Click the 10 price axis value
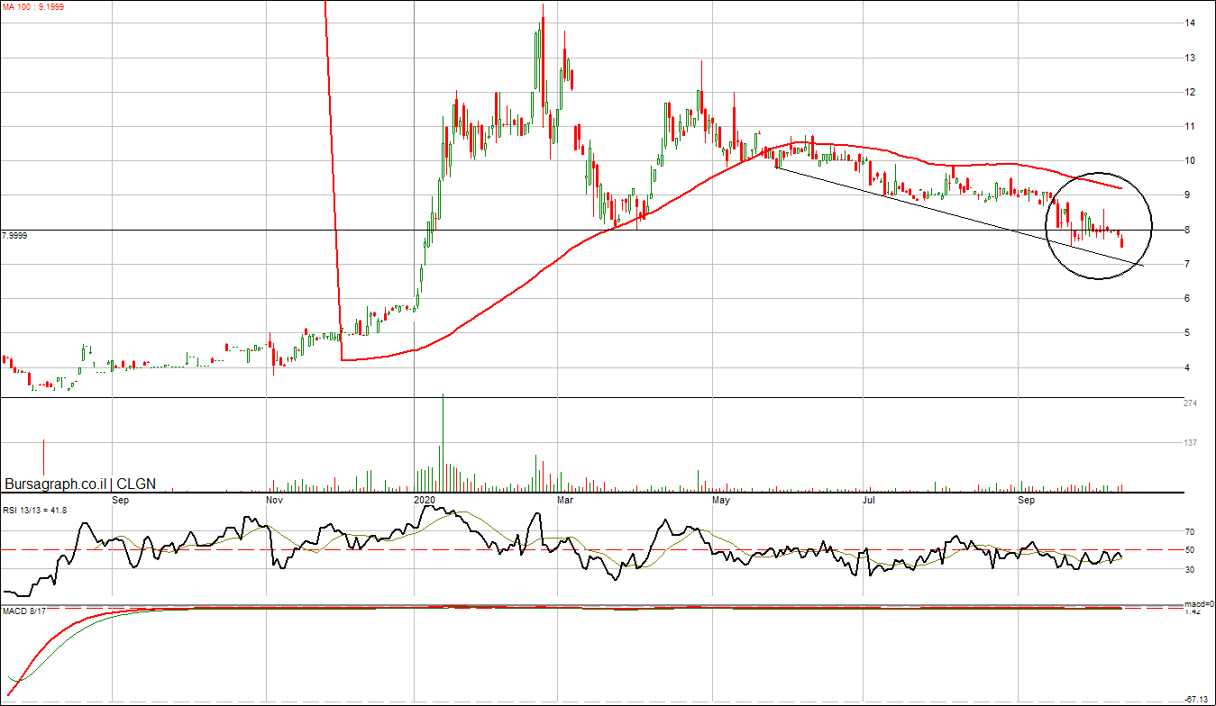Screen dimensions: 1216x706 pos(1191,160)
